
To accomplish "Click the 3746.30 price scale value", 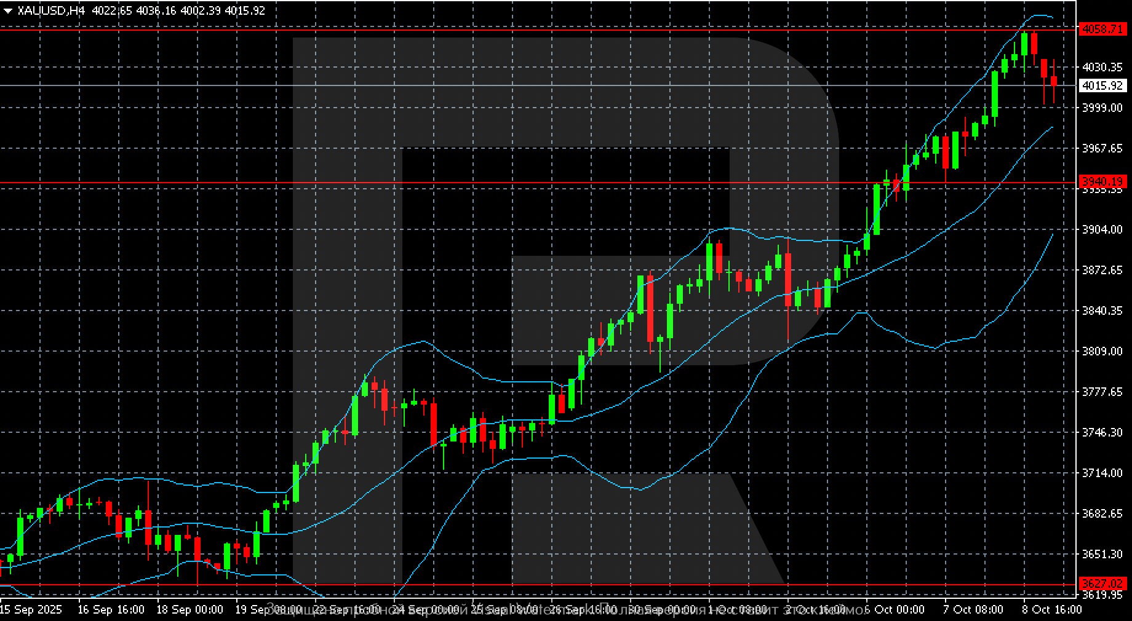I will 1103,431.
